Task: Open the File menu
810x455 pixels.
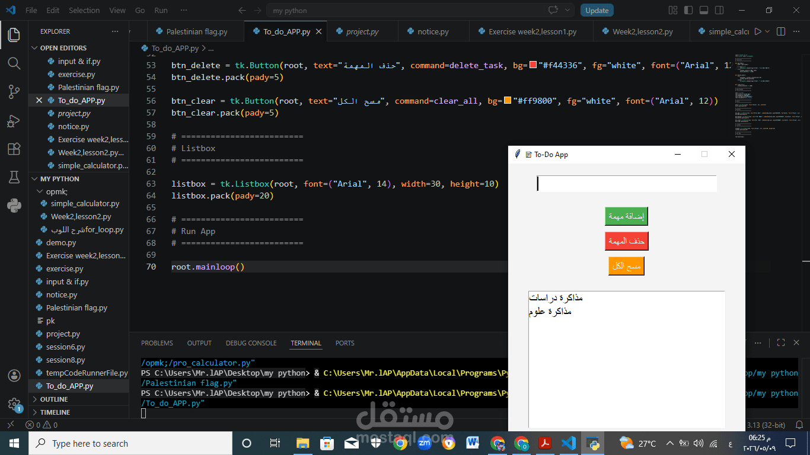Action: 31,11
